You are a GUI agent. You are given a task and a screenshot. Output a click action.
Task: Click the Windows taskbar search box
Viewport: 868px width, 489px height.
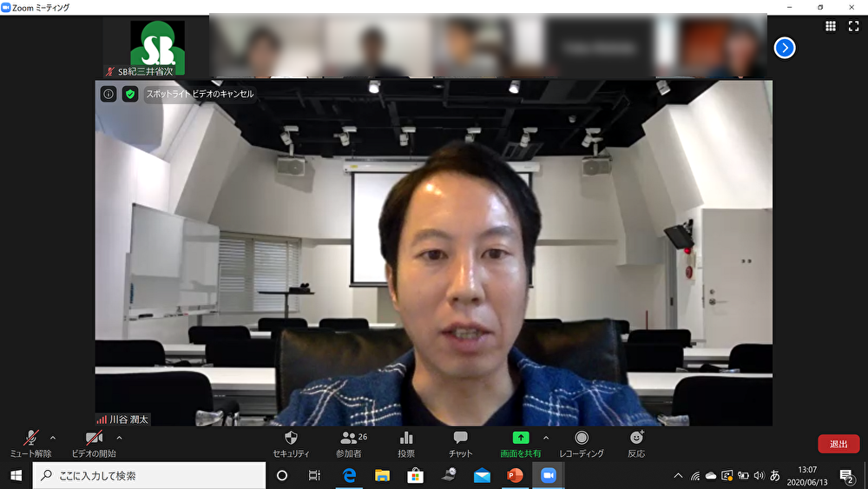pos(149,475)
